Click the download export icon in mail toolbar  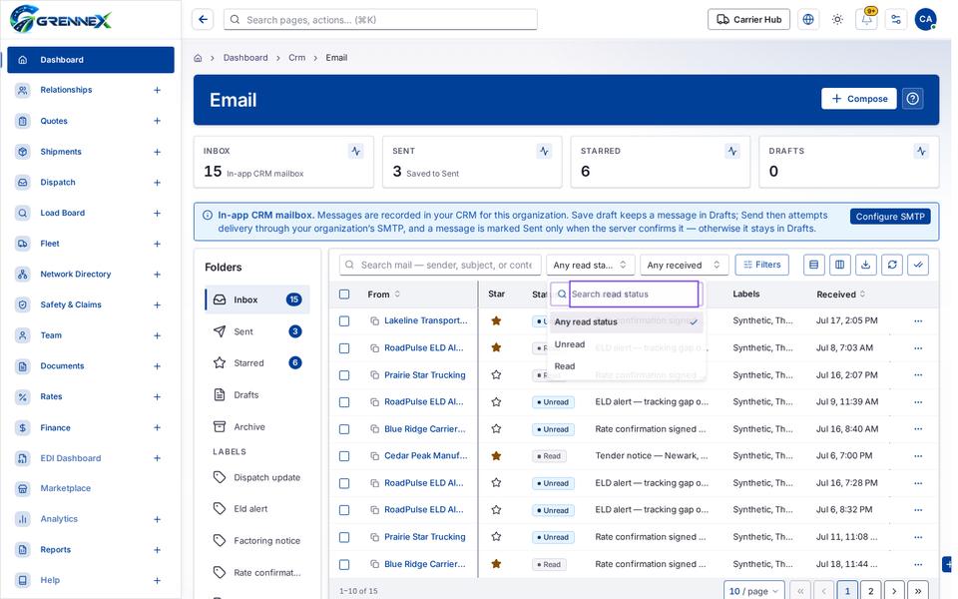point(865,265)
